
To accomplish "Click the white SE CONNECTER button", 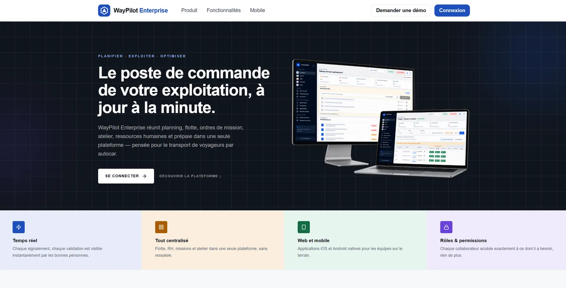I will click(x=126, y=176).
